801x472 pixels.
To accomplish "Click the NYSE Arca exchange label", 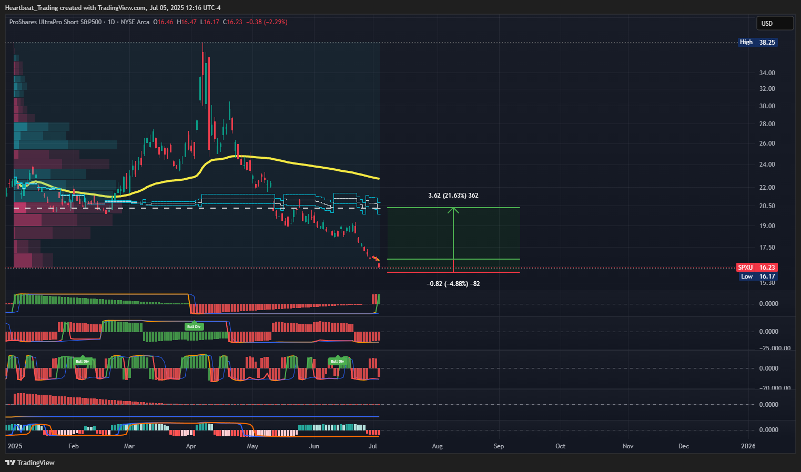I will (x=135, y=22).
